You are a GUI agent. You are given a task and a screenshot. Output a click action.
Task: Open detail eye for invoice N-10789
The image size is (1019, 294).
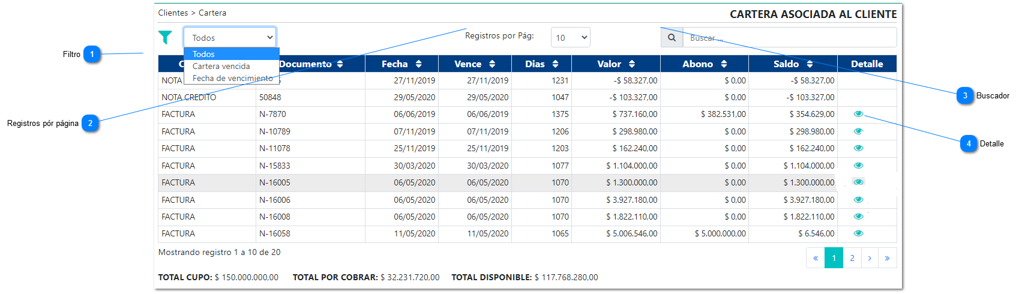(858, 131)
